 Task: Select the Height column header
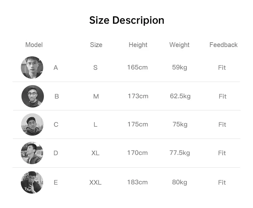pos(138,45)
